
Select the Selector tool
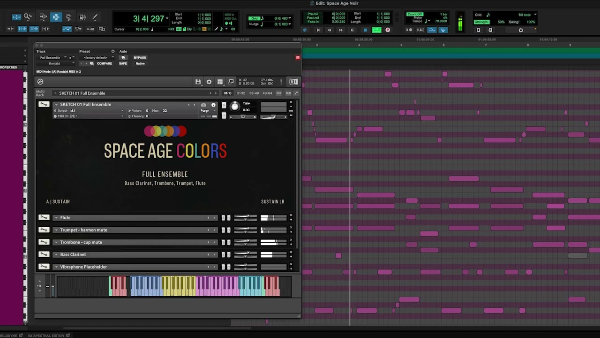click(56, 17)
